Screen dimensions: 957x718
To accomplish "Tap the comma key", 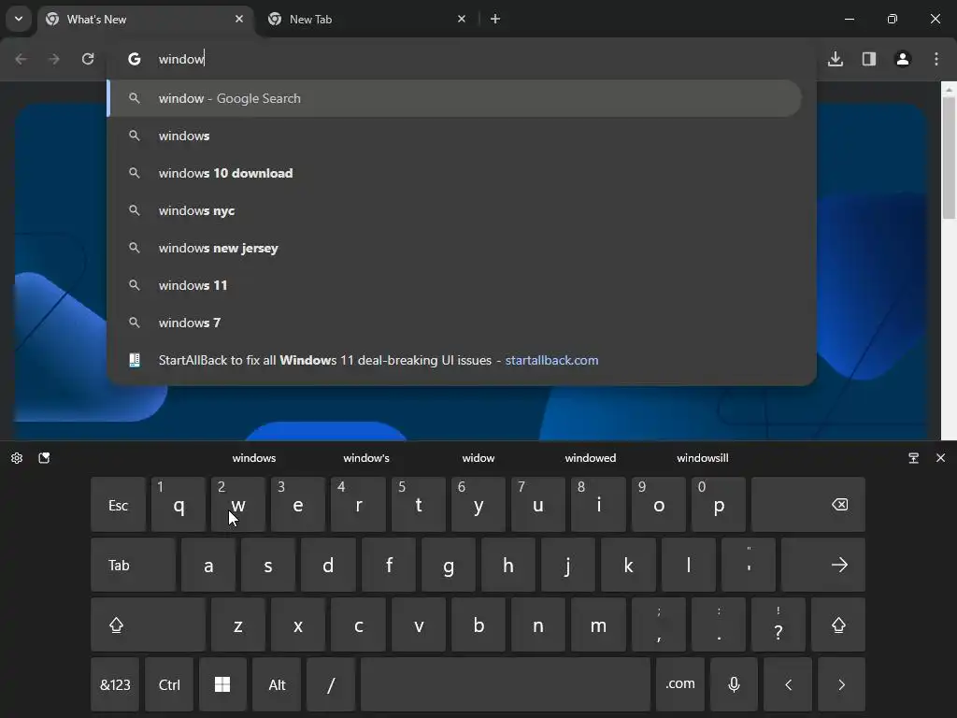I will click(x=659, y=625).
